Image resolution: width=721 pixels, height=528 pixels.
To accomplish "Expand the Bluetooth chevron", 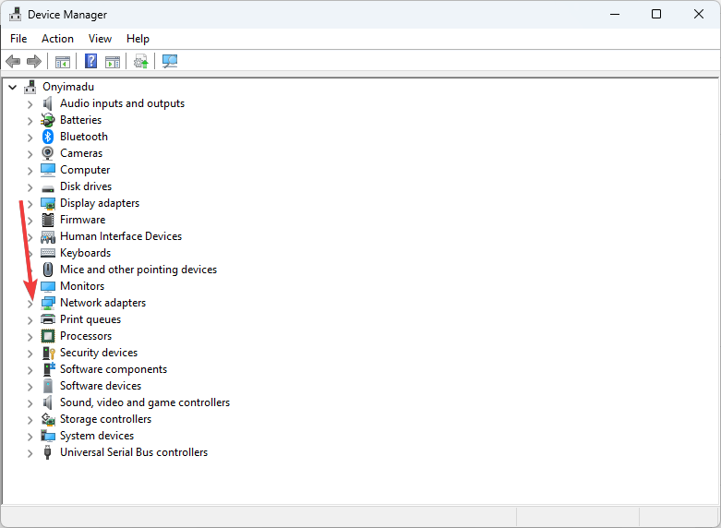I will click(30, 138).
